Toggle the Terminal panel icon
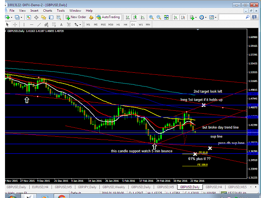This screenshot has height=198, width=261. click(51, 17)
